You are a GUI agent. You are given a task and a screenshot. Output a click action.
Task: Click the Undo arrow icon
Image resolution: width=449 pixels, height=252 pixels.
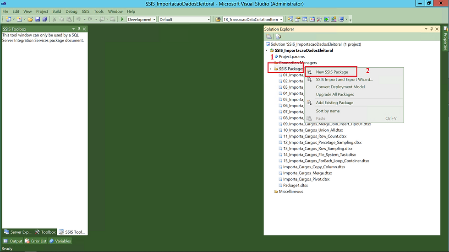click(78, 19)
